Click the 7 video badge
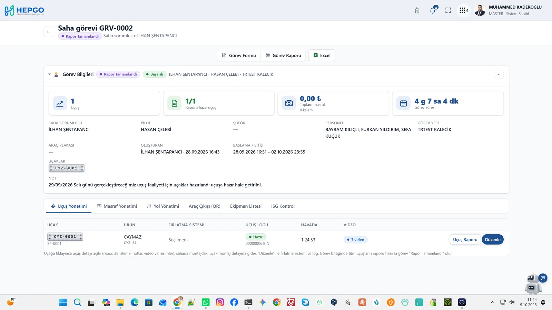Image resolution: width=552 pixels, height=310 pixels. (355, 240)
